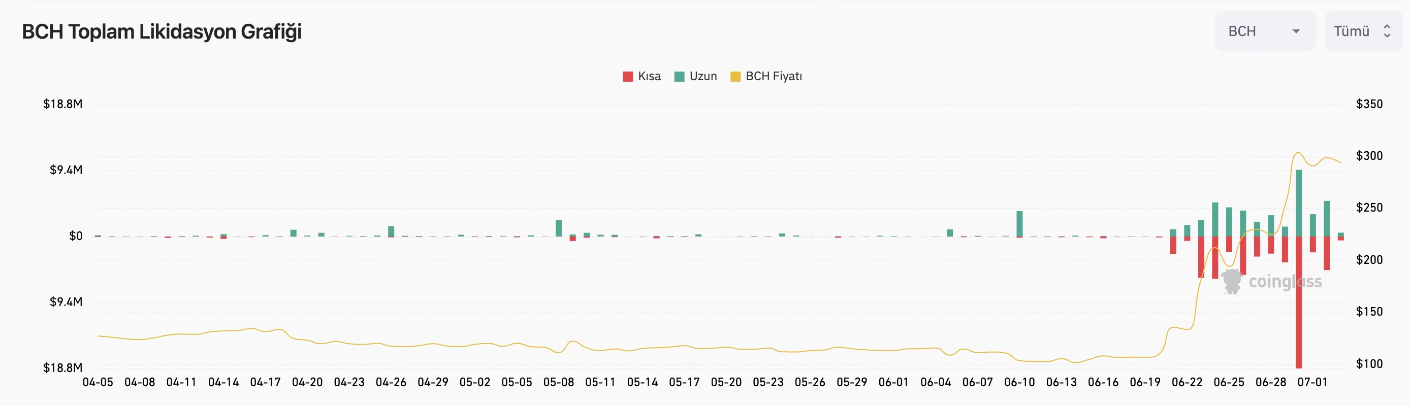Select the tallest green long bar
This screenshot has height=406, width=1410.
point(1299,202)
